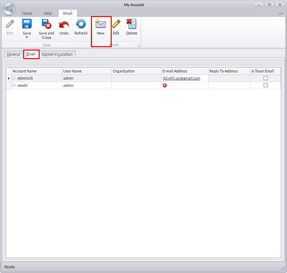
Task: Open the Save dropdown arrow
Action: pyautogui.click(x=27, y=37)
